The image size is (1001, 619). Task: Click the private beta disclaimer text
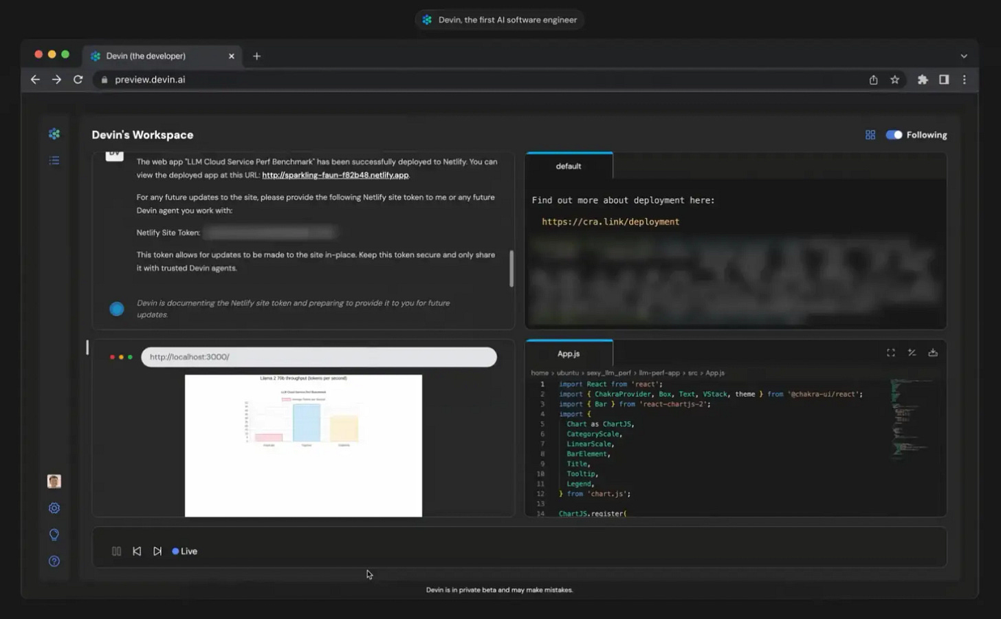499,590
